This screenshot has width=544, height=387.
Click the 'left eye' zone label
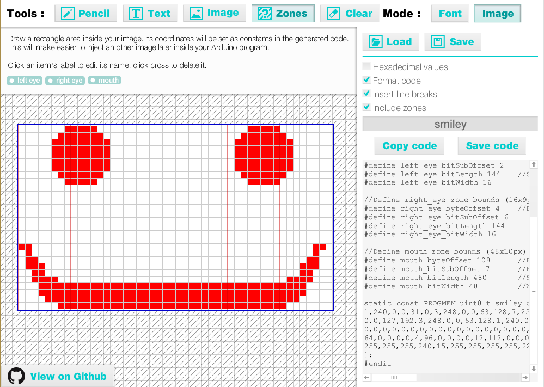click(28, 81)
